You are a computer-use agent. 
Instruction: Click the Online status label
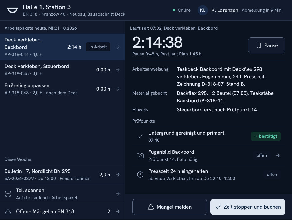(184, 10)
